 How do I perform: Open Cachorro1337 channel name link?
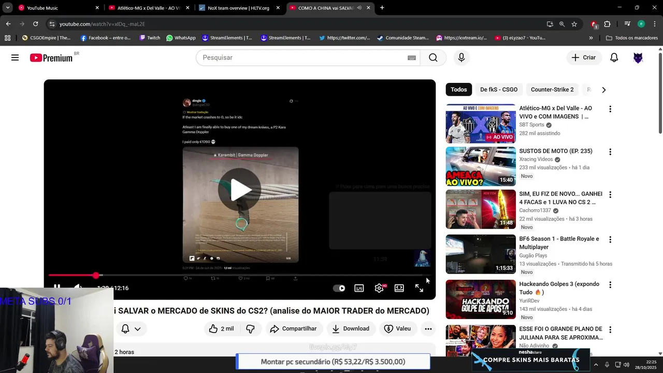coord(535,211)
